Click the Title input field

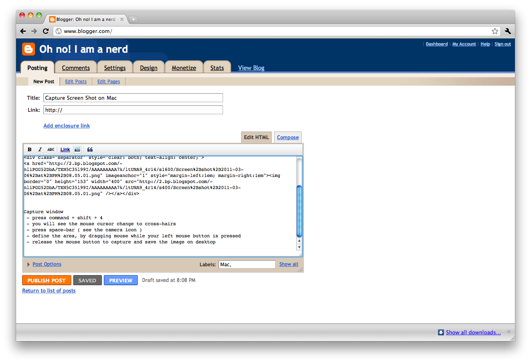[133, 98]
